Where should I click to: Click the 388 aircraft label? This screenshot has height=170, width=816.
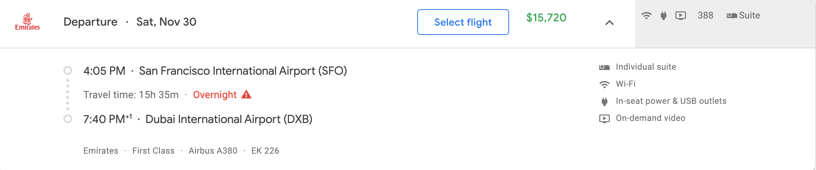click(x=705, y=16)
